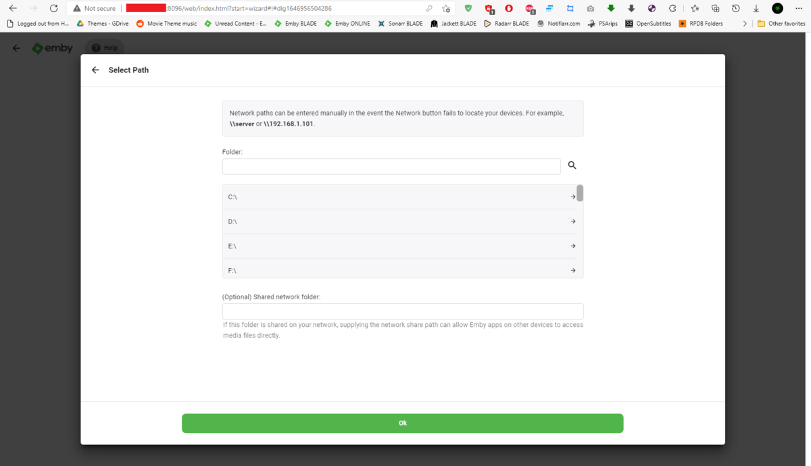Viewport: 811px width, 466px height.
Task: Click the Help button in Emby header
Action: 105,48
